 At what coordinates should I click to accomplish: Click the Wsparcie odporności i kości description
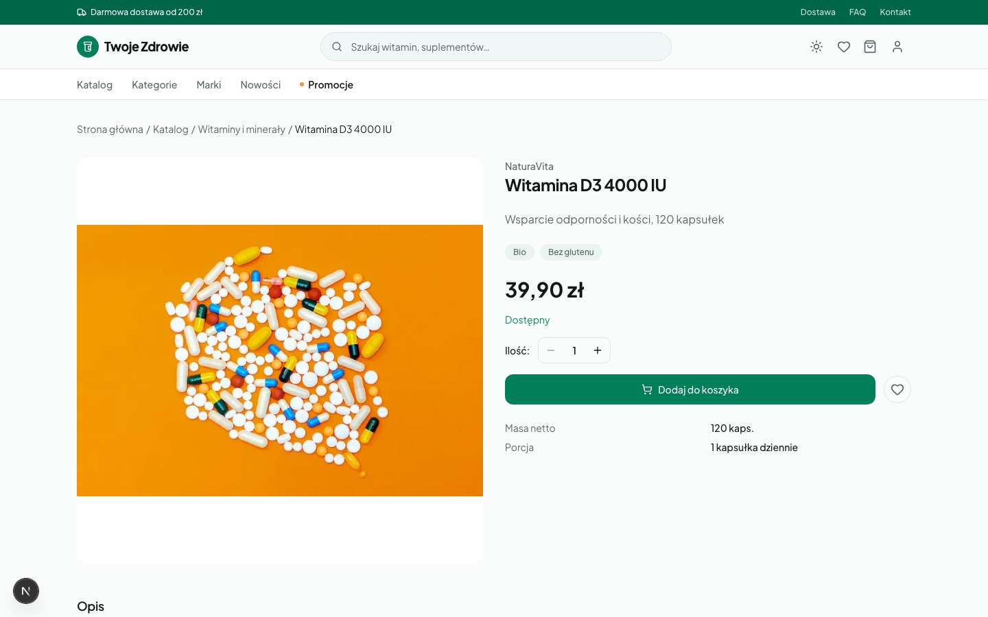614,219
